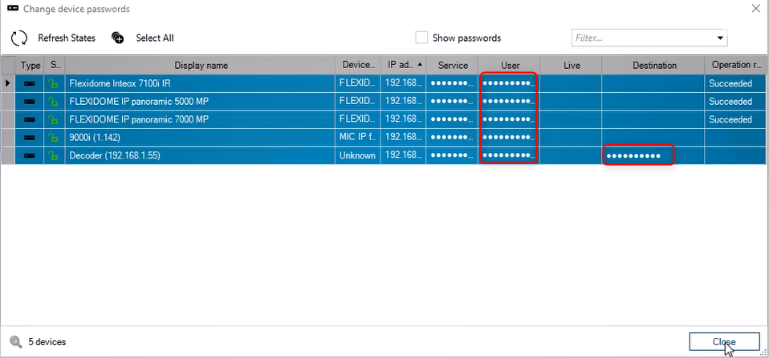Click inside the Filter text field
Image resolution: width=769 pixels, height=358 pixels.
[642, 38]
